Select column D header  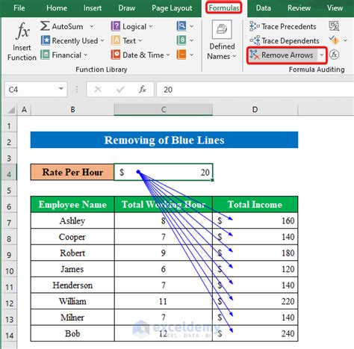[255, 110]
